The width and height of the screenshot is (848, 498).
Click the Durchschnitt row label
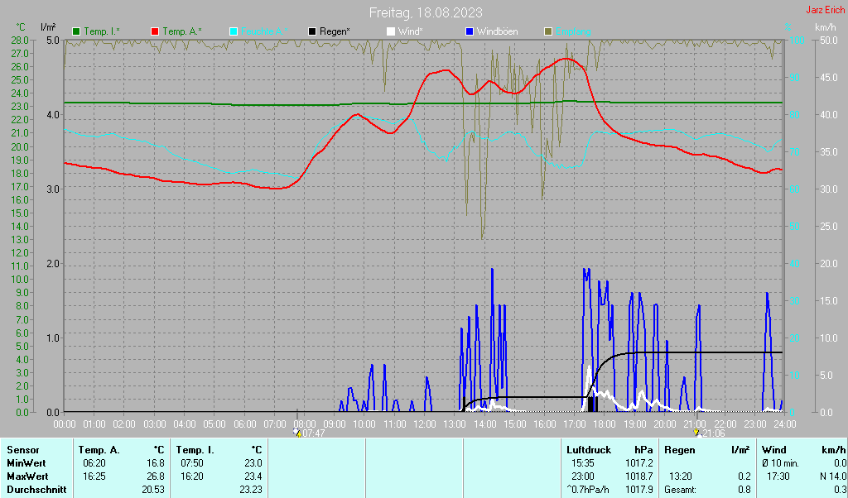[36, 490]
